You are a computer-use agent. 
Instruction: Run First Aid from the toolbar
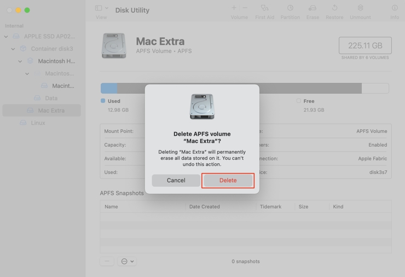264,8
